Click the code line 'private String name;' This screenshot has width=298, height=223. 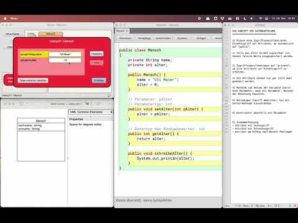pos(150,60)
